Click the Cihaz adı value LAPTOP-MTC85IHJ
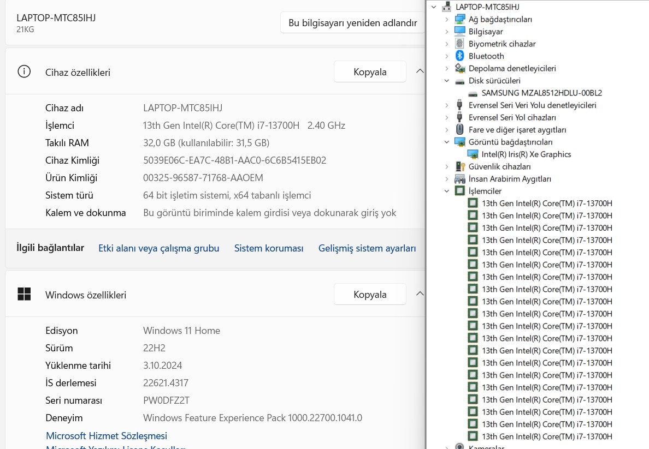This screenshot has height=449, width=649. click(182, 108)
